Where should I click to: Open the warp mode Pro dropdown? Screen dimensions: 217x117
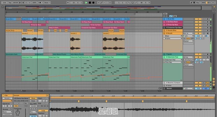coord(33,112)
